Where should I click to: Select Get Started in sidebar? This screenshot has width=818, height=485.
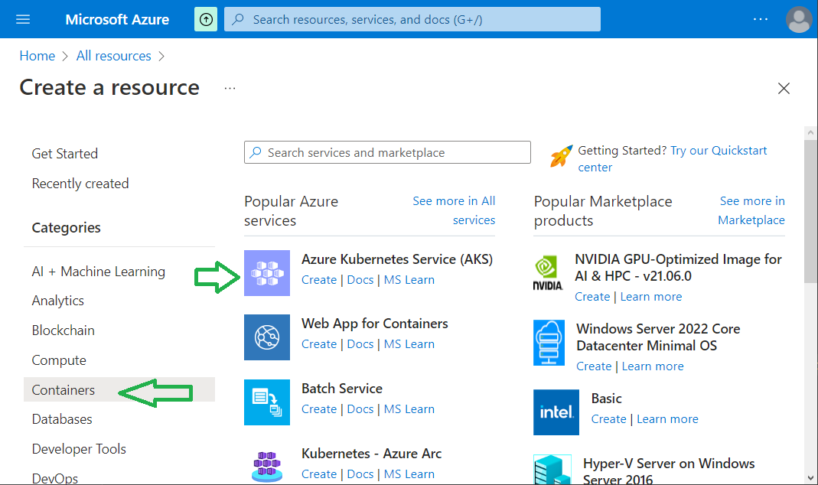[x=65, y=154]
